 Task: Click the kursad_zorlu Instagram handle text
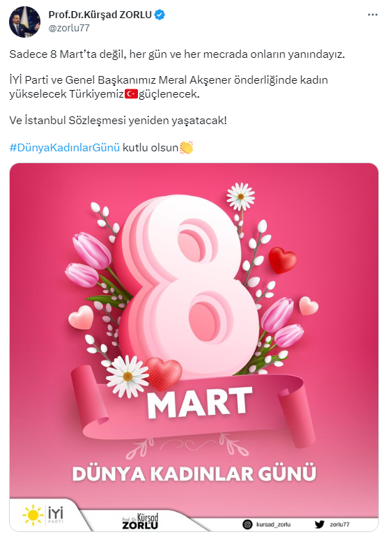tap(273, 524)
